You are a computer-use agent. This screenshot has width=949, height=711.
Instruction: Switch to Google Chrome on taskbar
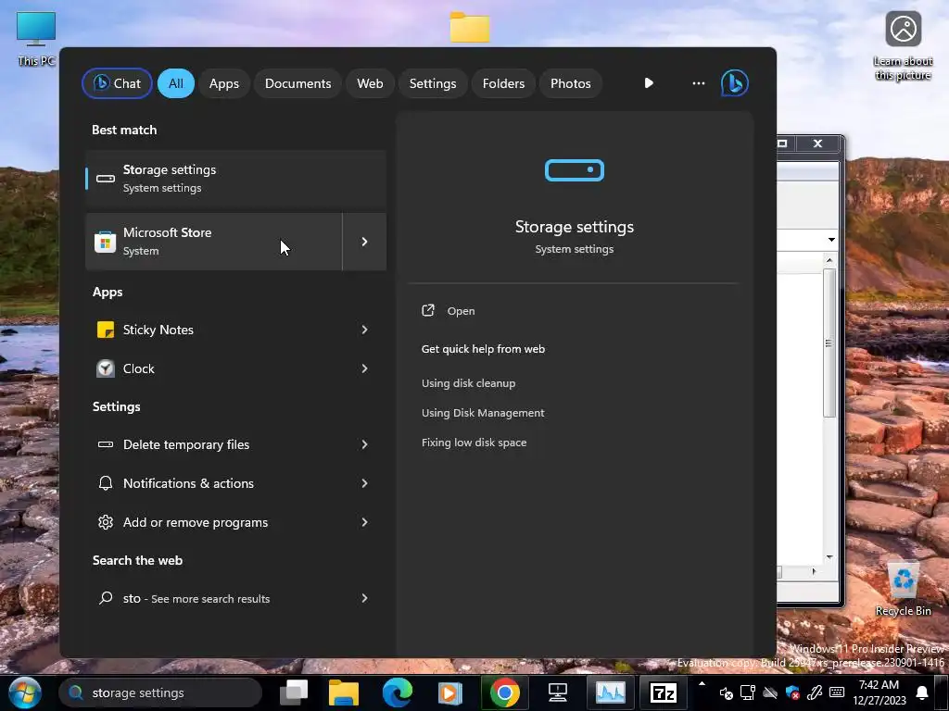pyautogui.click(x=504, y=692)
